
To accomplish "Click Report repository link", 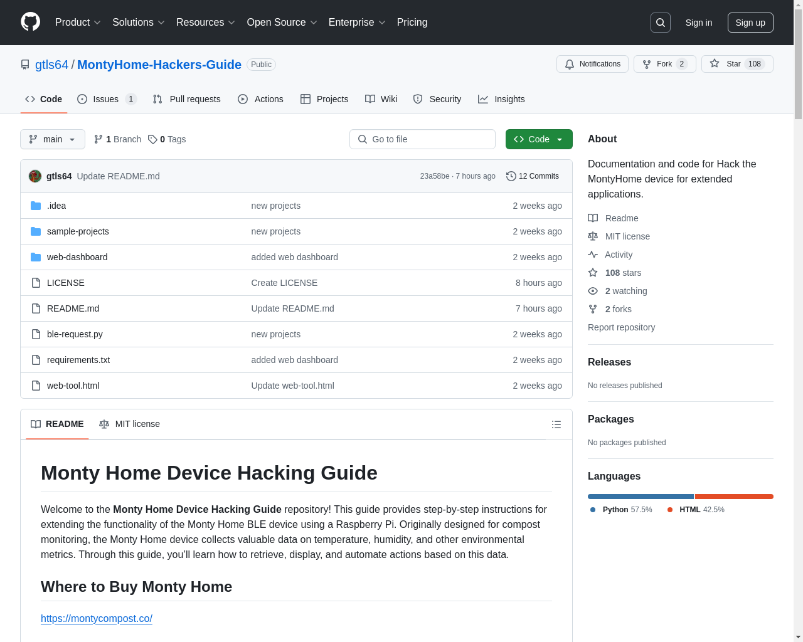I will [x=621, y=327].
